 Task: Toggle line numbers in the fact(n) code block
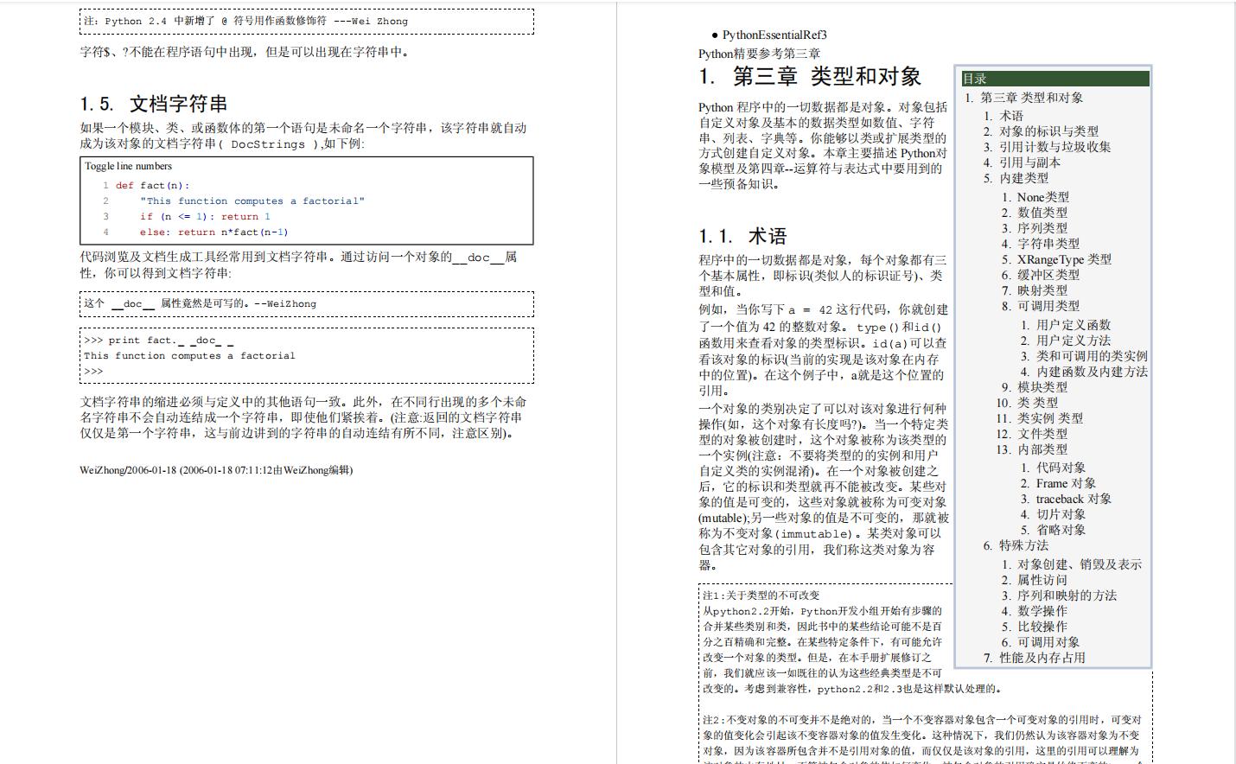point(118,166)
